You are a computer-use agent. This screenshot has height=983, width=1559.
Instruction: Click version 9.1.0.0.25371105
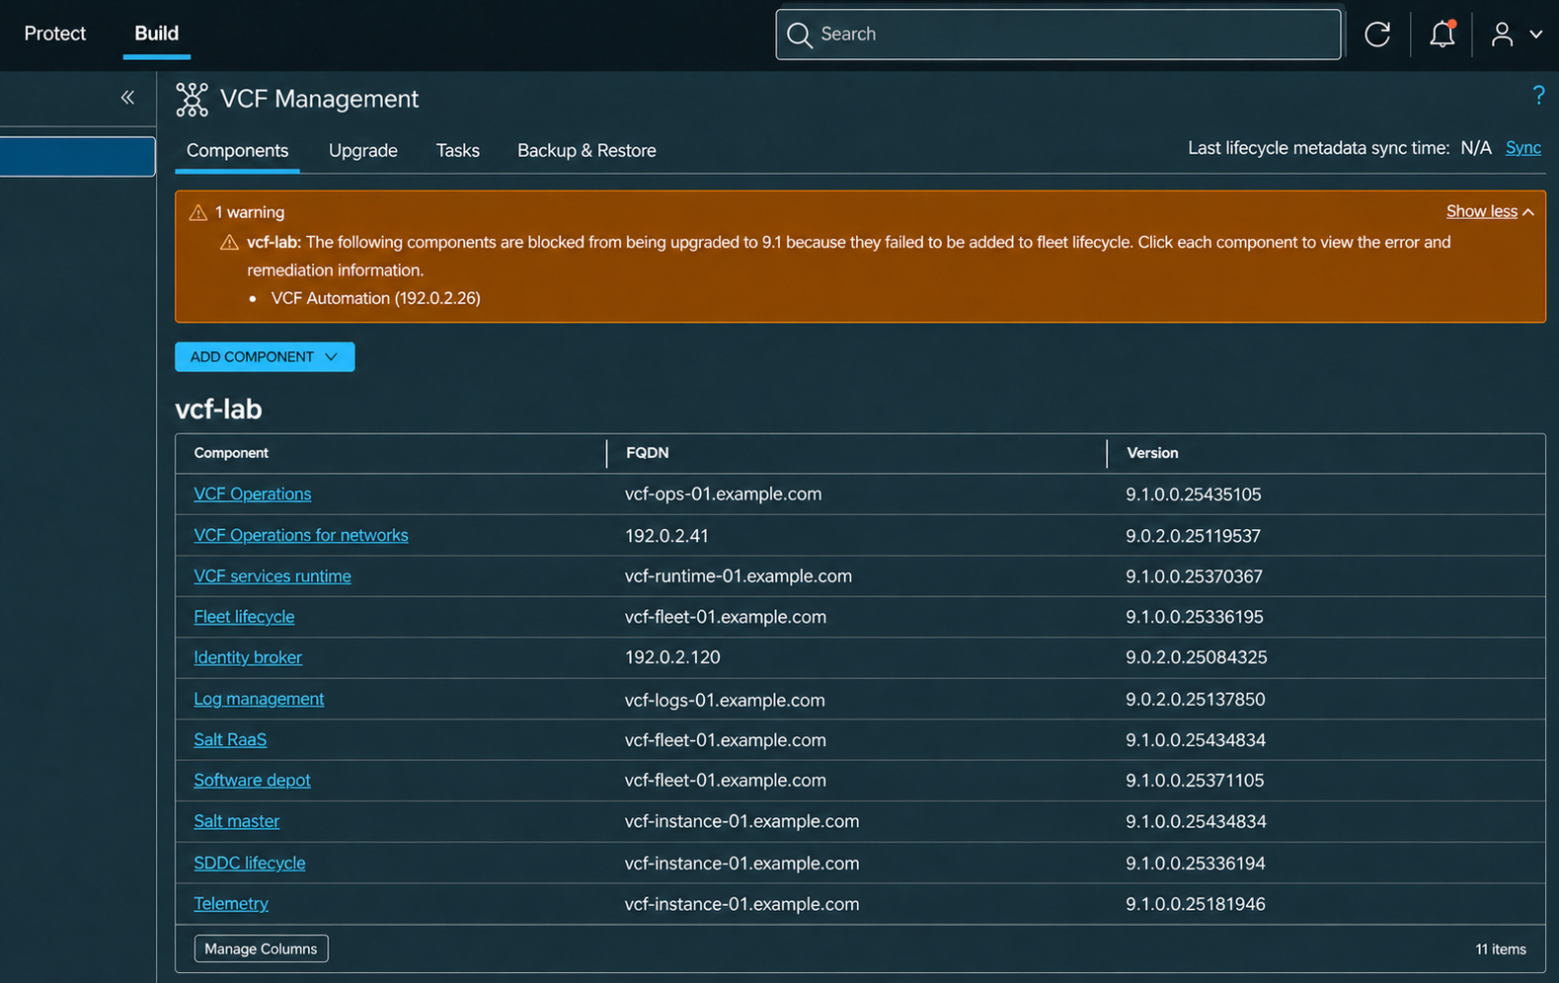click(1195, 781)
